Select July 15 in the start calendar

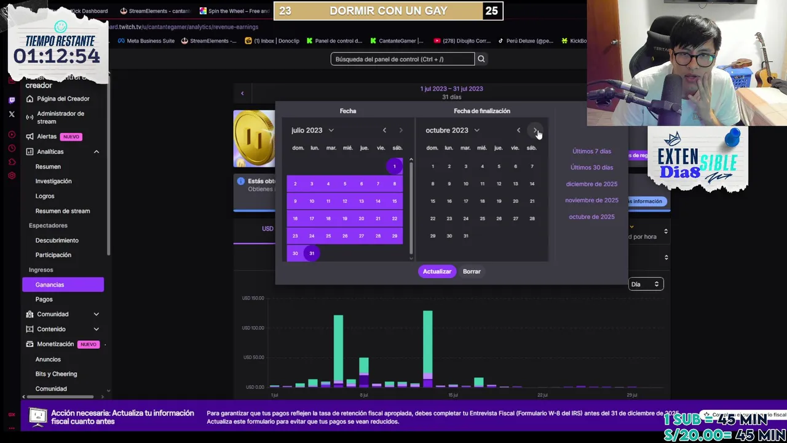(x=395, y=201)
